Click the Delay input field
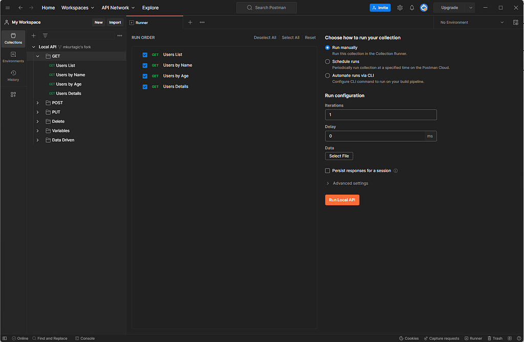 (x=381, y=136)
